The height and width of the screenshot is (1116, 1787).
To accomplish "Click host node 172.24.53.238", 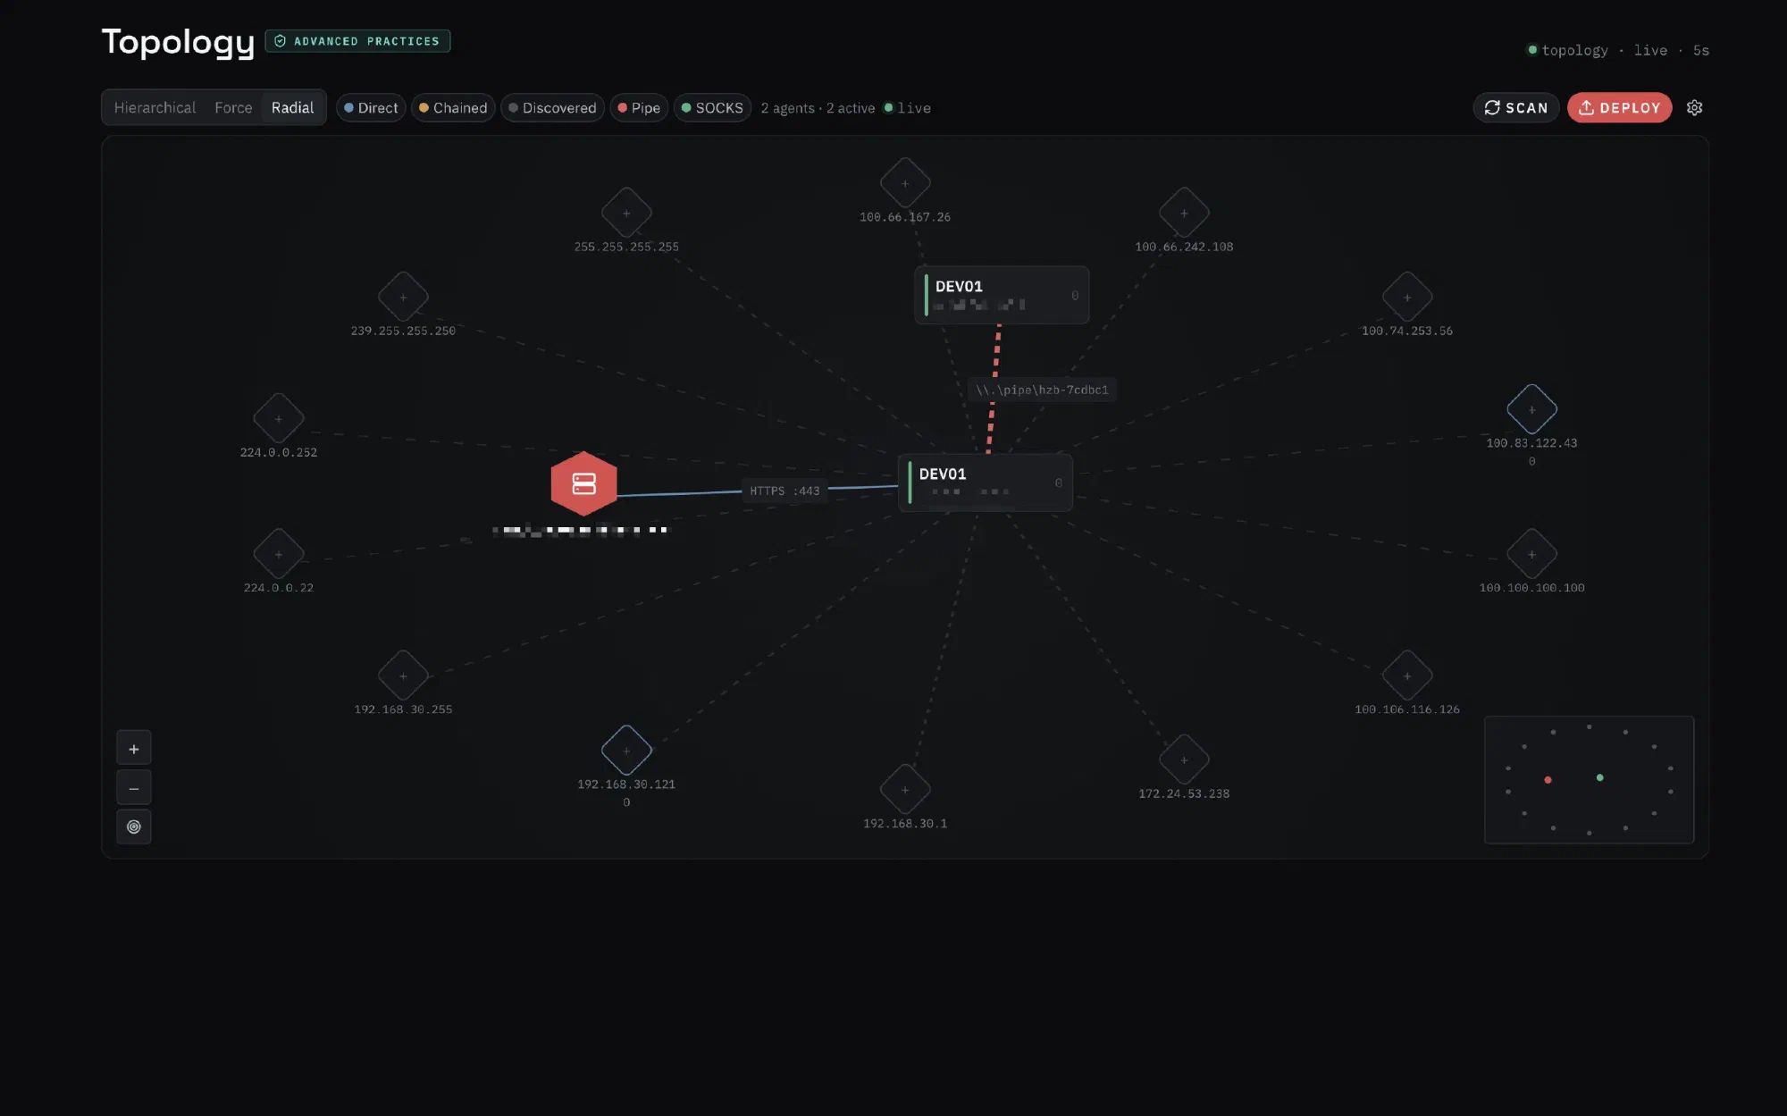I will (x=1184, y=759).
